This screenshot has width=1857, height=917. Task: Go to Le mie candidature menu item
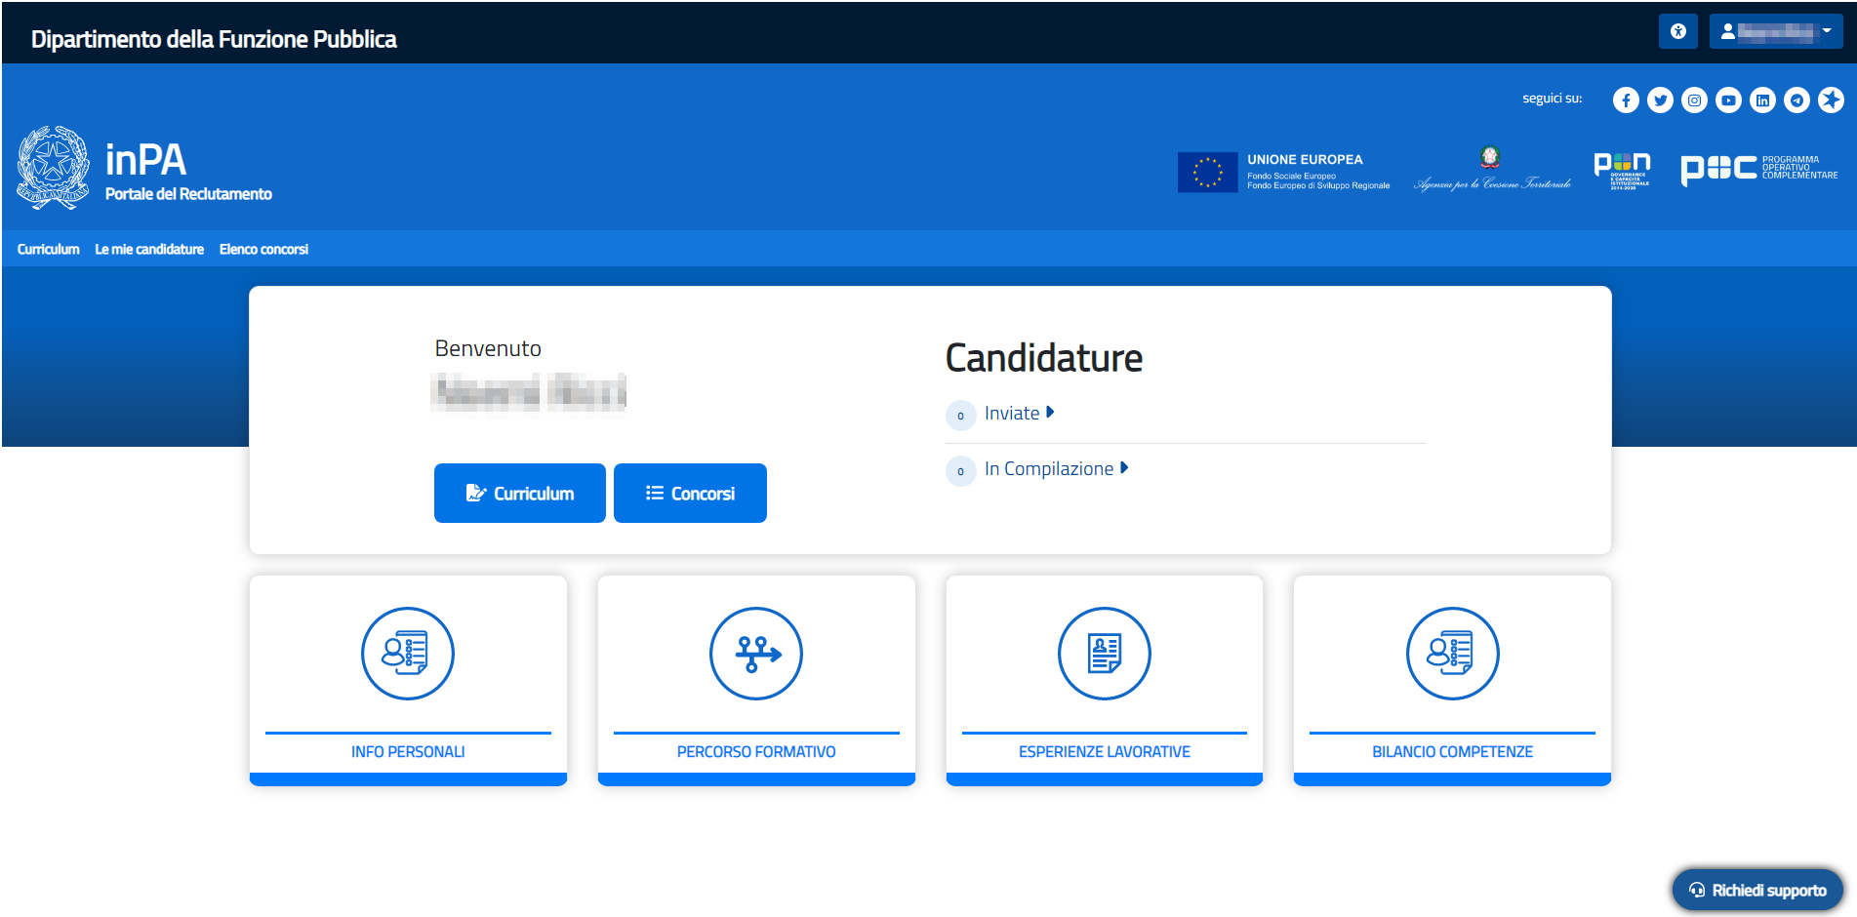coord(149,250)
